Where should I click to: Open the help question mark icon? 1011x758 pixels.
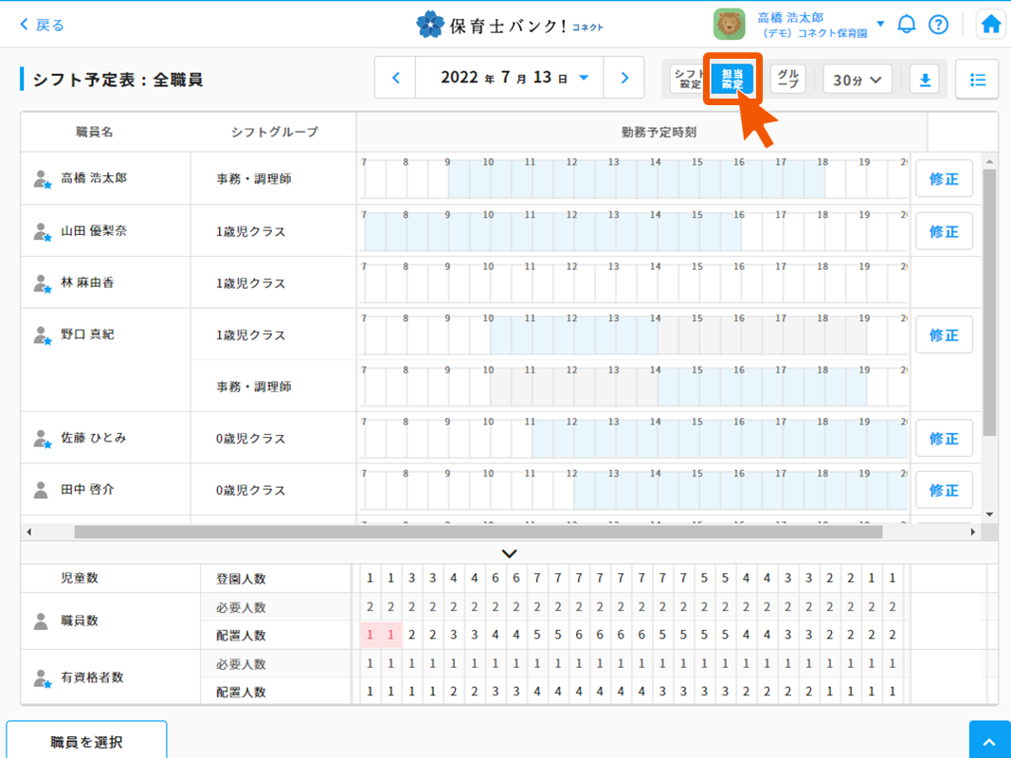[x=938, y=25]
